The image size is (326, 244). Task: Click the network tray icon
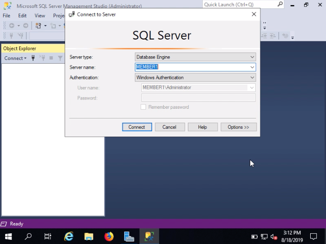(264, 237)
